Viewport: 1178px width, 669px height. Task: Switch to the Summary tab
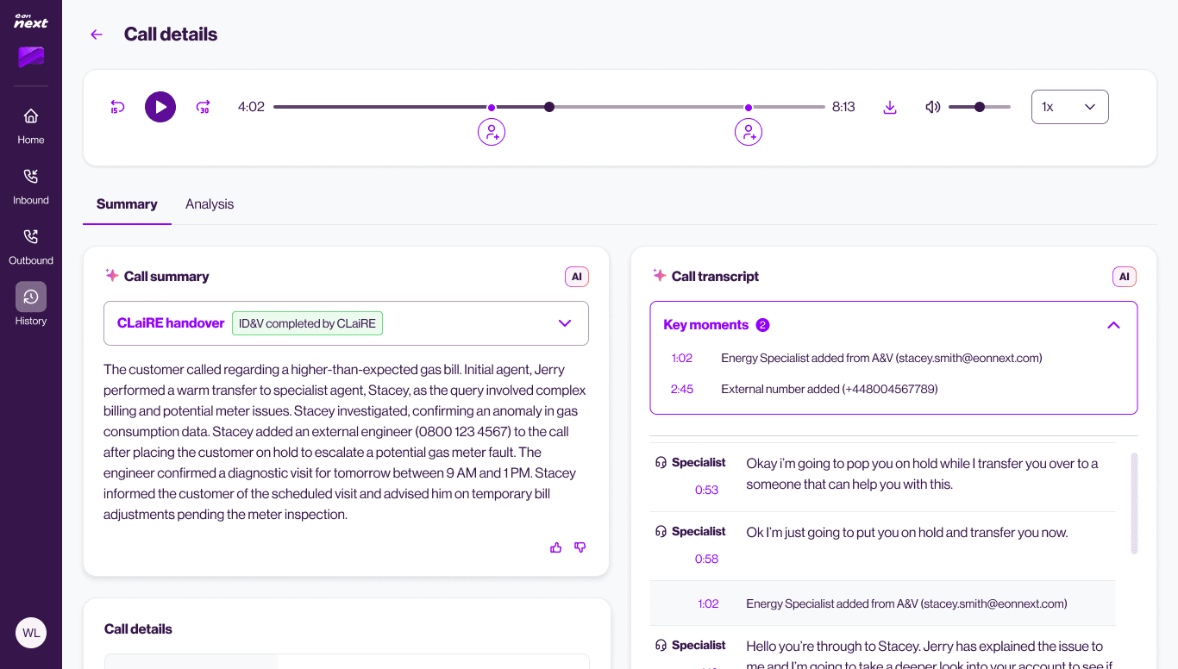(x=127, y=204)
